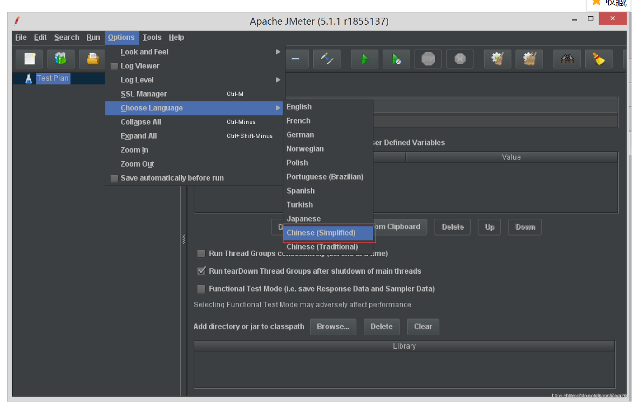Toggle the Log Viewer checkbox
Viewport: 638px width, 408px height.
click(114, 66)
